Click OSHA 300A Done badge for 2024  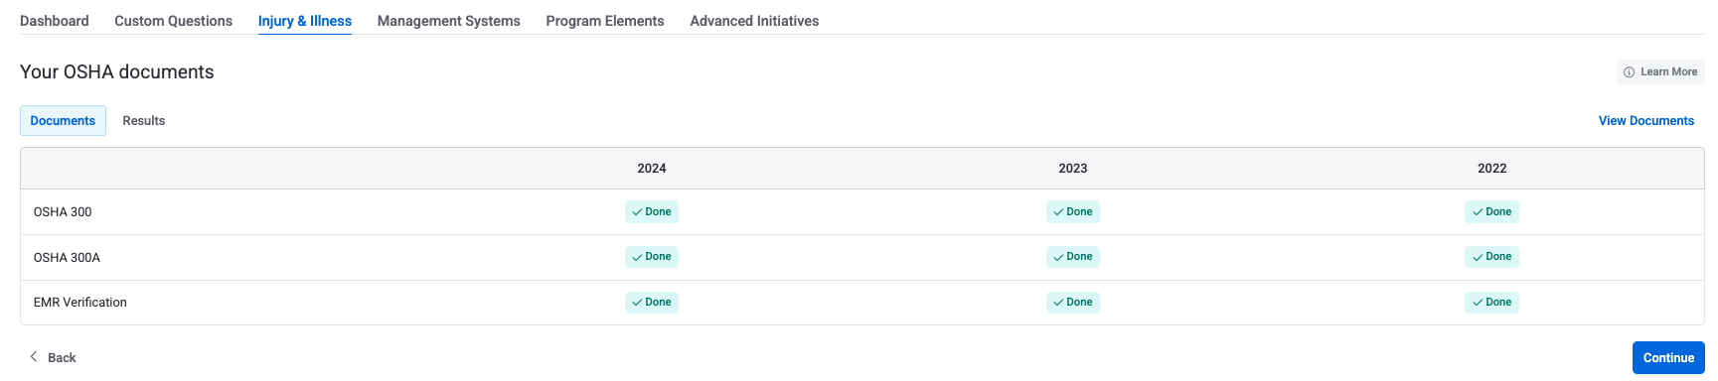tap(652, 257)
